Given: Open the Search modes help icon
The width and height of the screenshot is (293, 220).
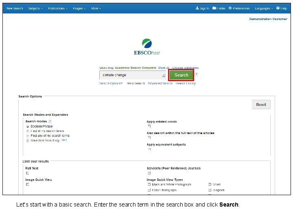Looking at the screenshot, I should [x=50, y=121].
